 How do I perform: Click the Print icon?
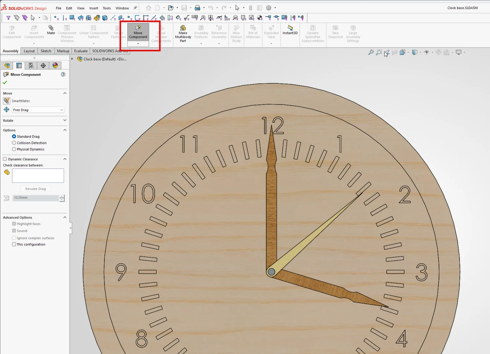[197, 8]
